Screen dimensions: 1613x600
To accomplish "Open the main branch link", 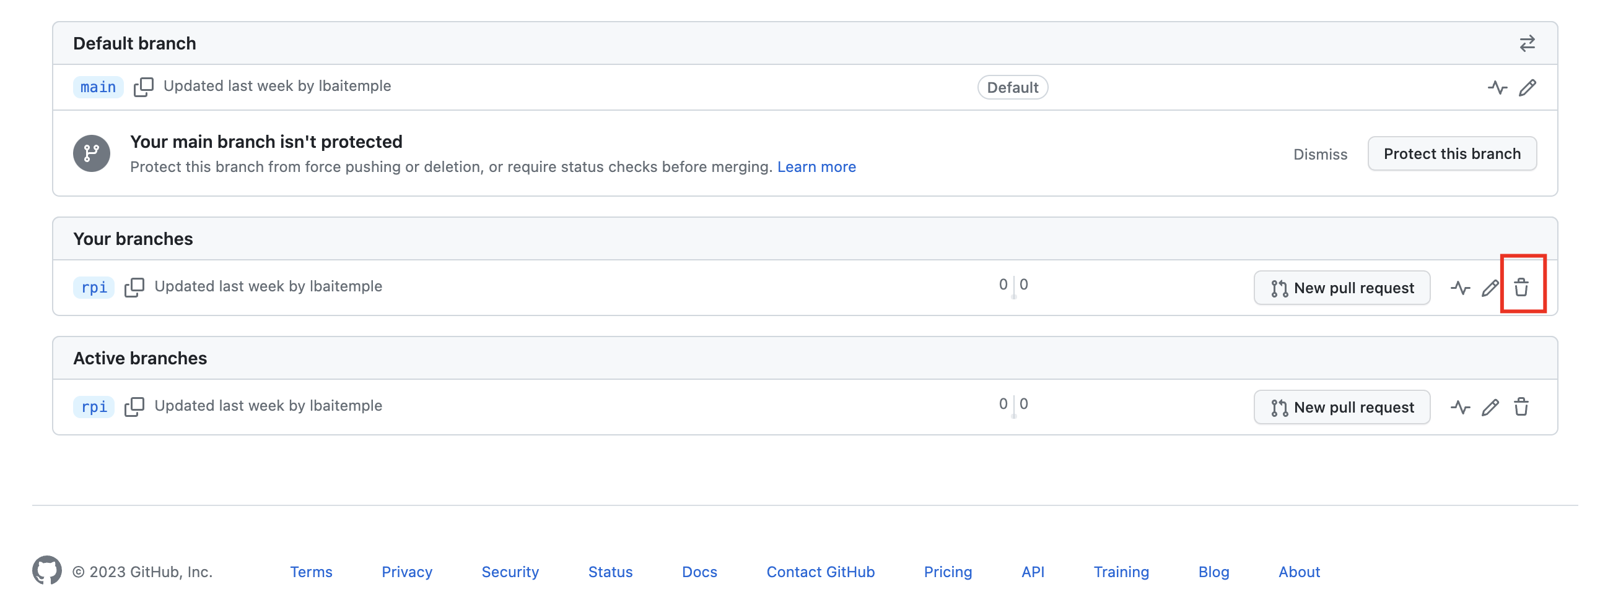I will pos(98,87).
